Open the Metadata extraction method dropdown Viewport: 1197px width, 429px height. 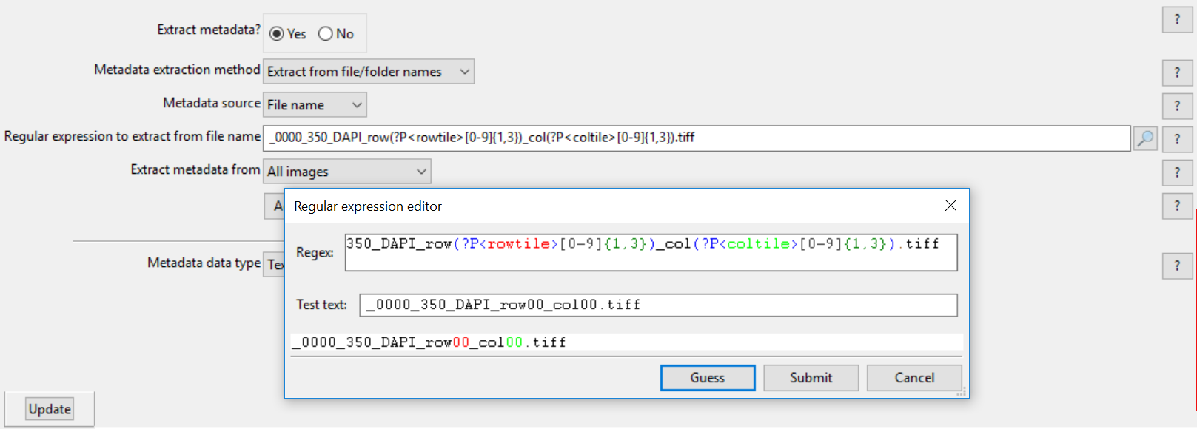369,72
